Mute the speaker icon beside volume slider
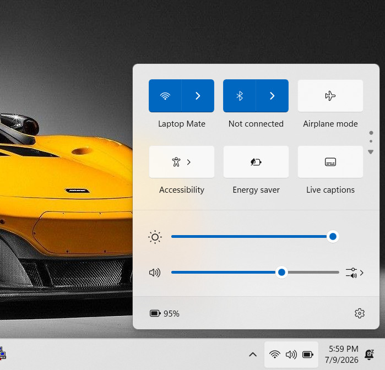Image resolution: width=385 pixels, height=370 pixels. click(155, 273)
